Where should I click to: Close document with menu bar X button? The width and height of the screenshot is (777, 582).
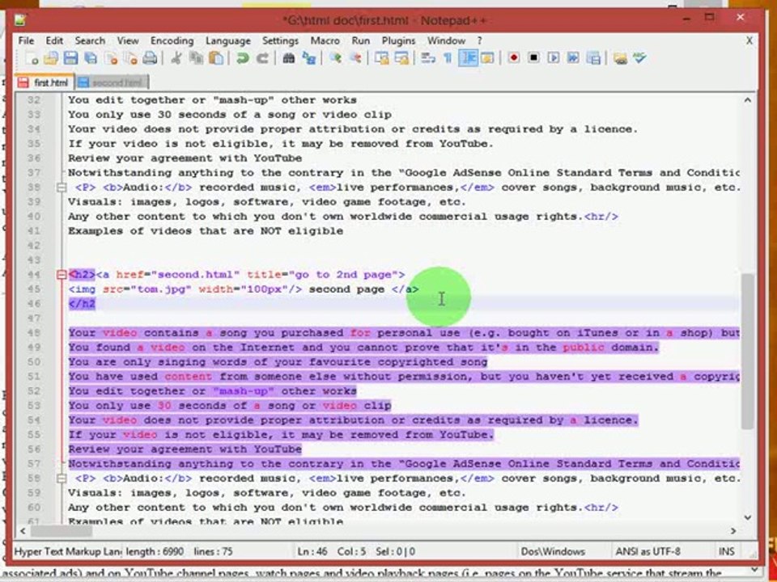click(749, 40)
